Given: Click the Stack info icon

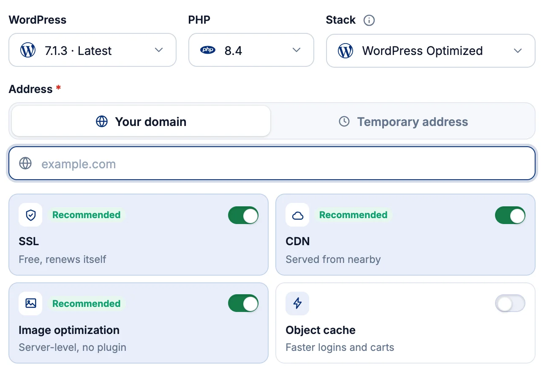Looking at the screenshot, I should click(x=369, y=20).
